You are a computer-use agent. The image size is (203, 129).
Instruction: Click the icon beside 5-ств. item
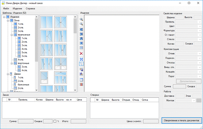tap(19, 53)
